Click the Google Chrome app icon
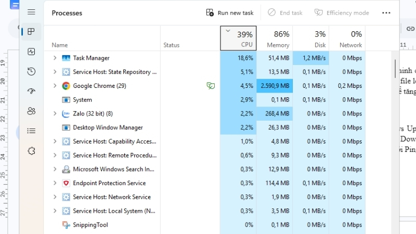 [x=66, y=86]
